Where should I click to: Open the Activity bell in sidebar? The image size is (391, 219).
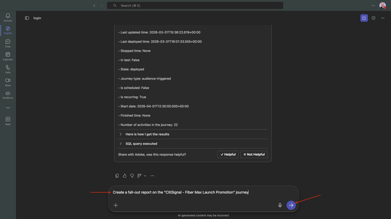8,17
